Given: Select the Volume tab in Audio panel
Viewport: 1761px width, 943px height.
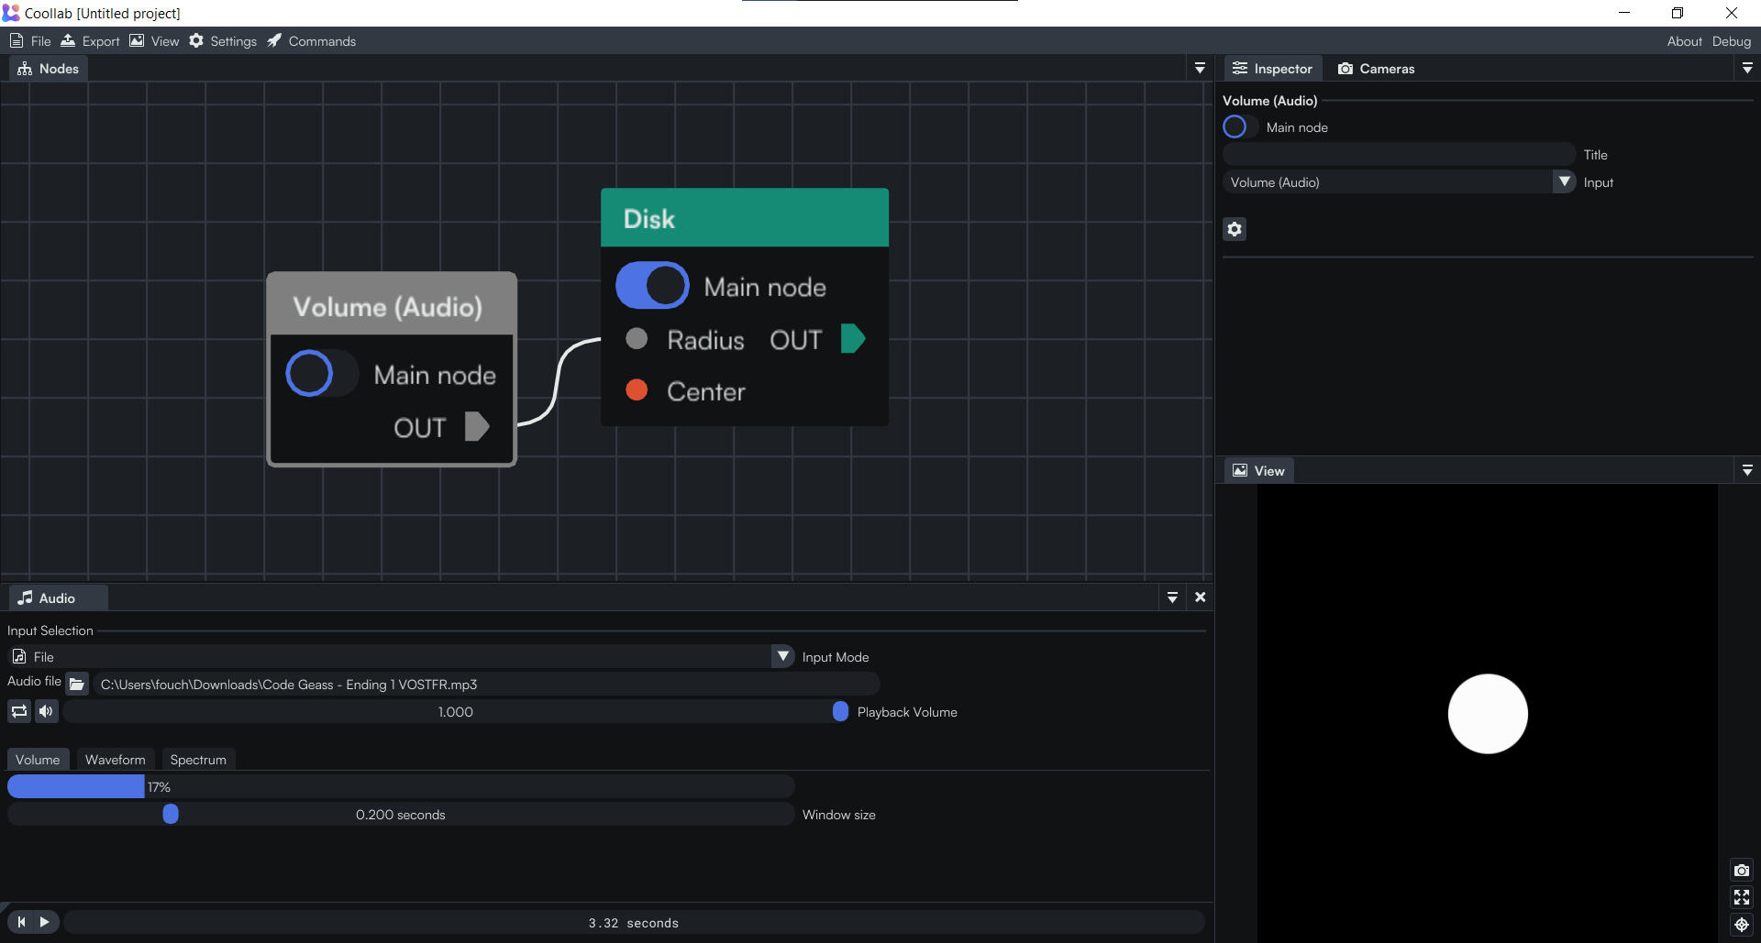Looking at the screenshot, I should [38, 760].
